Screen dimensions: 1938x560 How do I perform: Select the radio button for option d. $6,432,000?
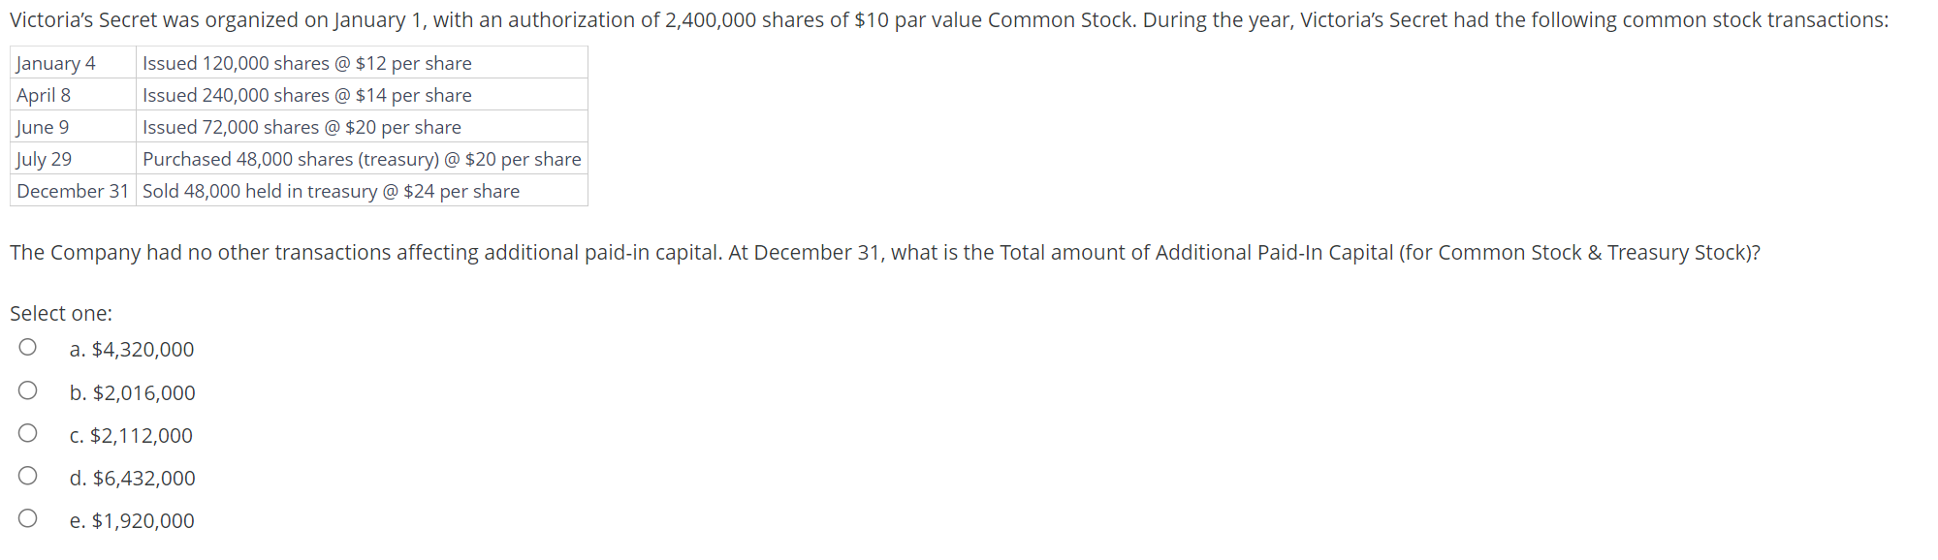click(x=28, y=476)
